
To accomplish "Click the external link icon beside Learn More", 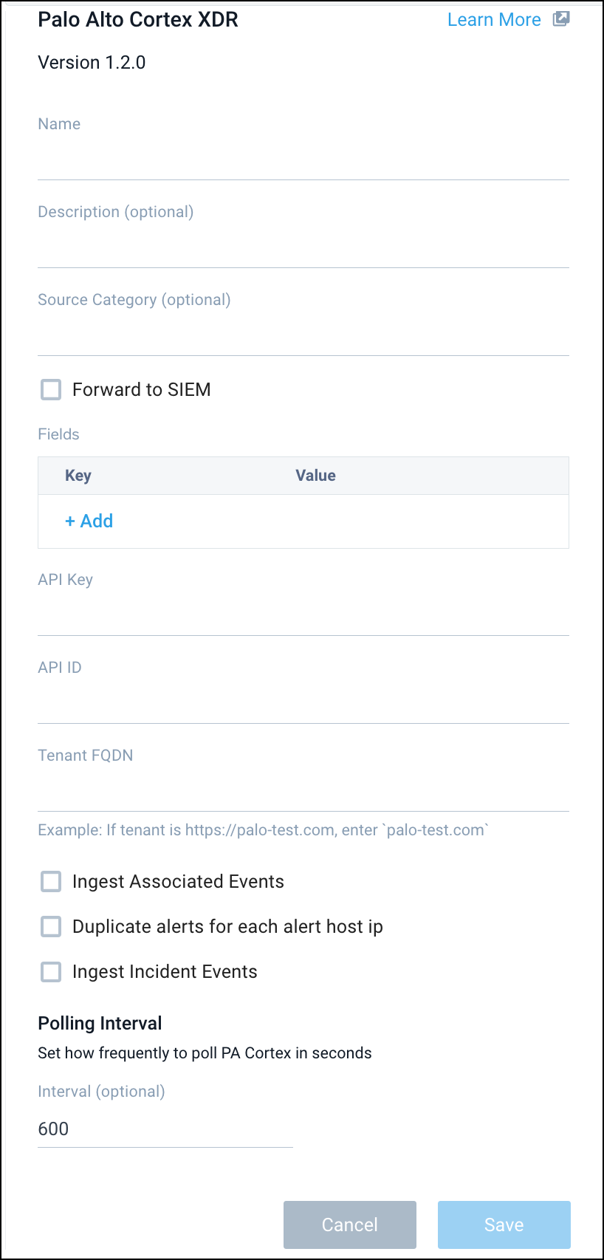I will coord(561,19).
